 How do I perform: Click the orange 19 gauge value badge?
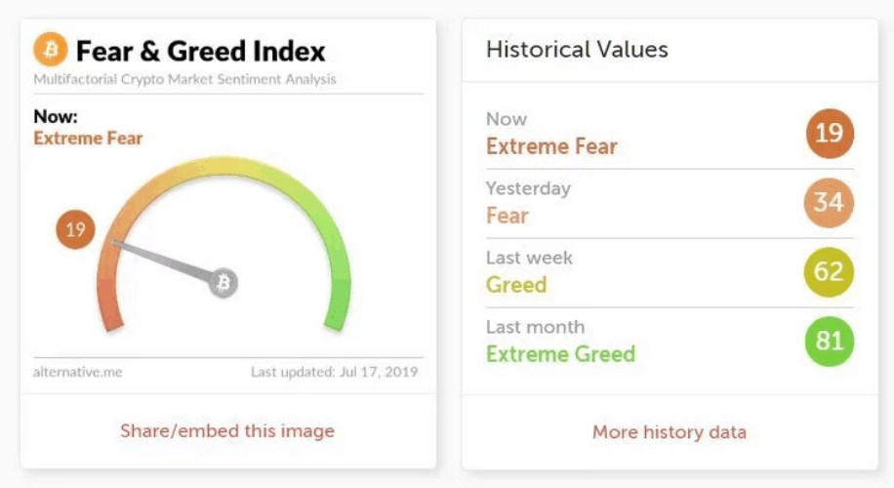(75, 230)
